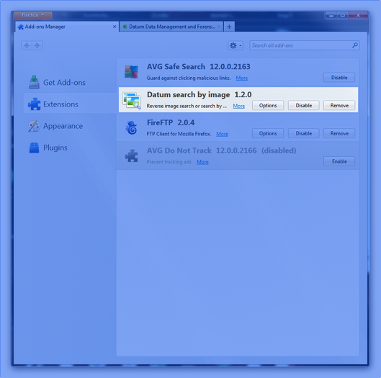This screenshot has height=378, width=381.
Task: Click 'Guard against clicking malicious links.' text
Action: click(x=189, y=78)
